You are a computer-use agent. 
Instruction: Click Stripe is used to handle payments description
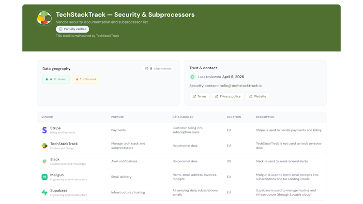pos(288,130)
